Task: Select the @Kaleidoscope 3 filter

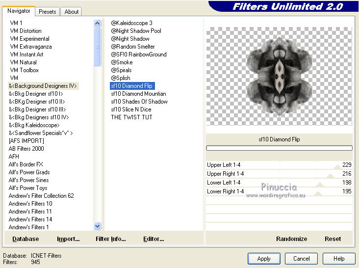Action: [x=131, y=23]
